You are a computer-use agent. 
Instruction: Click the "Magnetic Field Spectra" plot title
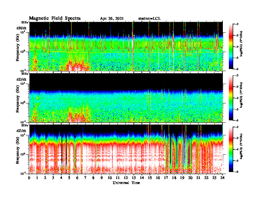click(55, 18)
